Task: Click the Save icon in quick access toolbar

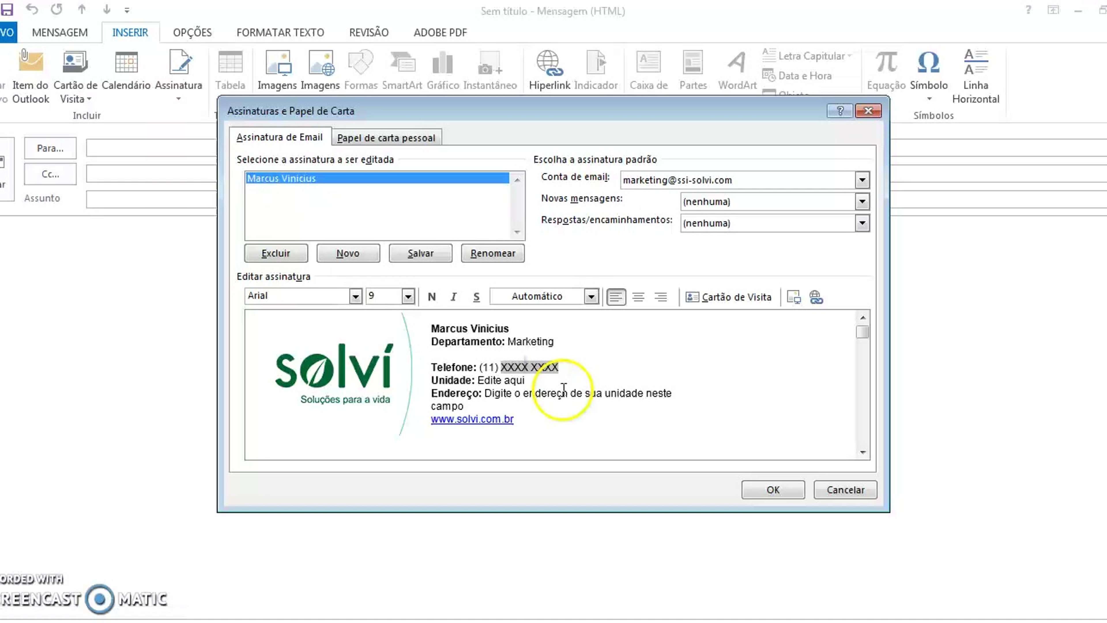Action: 6,10
